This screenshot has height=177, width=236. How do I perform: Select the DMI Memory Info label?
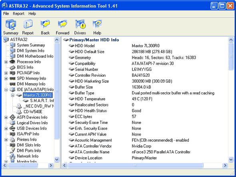click(31, 84)
